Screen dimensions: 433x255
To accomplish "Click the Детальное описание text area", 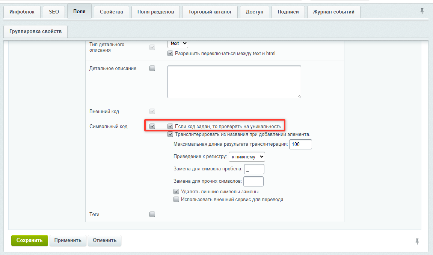I will (234, 82).
